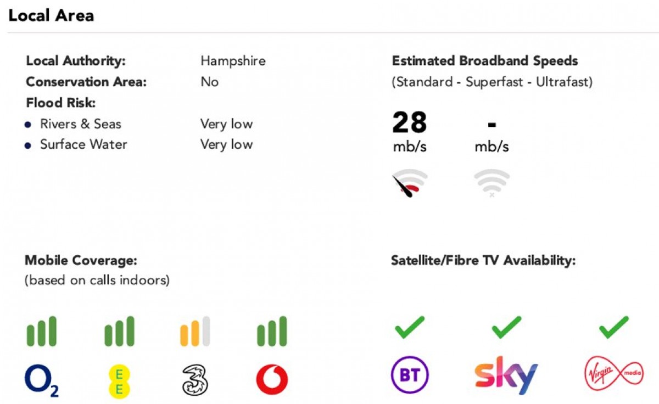Click the Vodafone logo
The image size is (659, 404).
pos(272,380)
